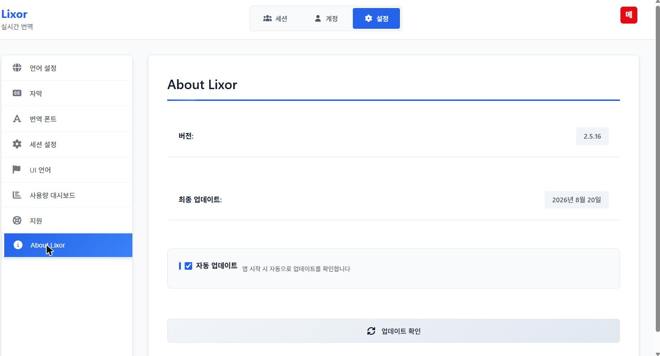Screen dimensions: 660x356
Task: Click the people icon in the 세션 tab
Action: (x=268, y=18)
